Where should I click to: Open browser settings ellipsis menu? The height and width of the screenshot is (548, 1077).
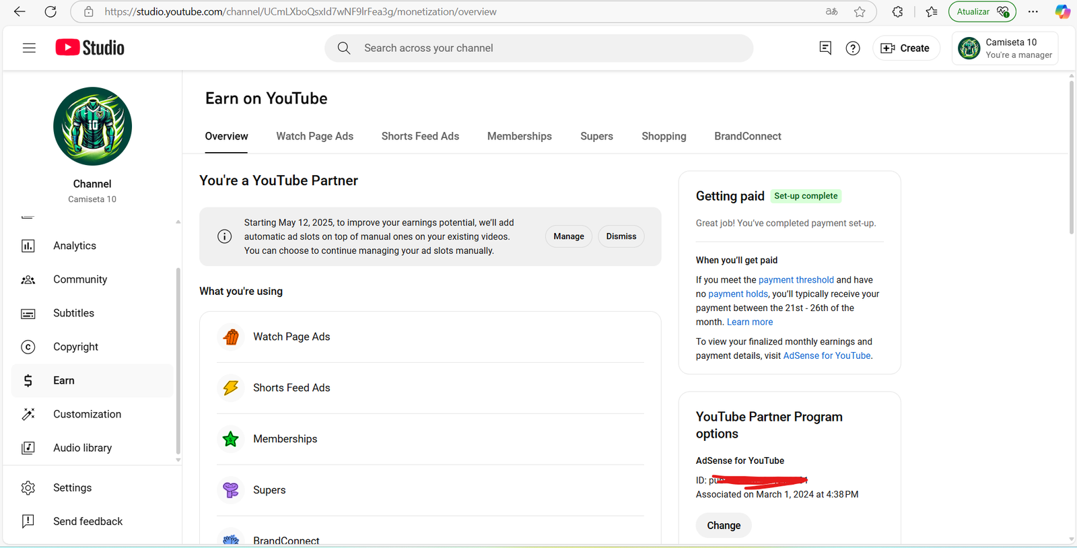[x=1033, y=11]
